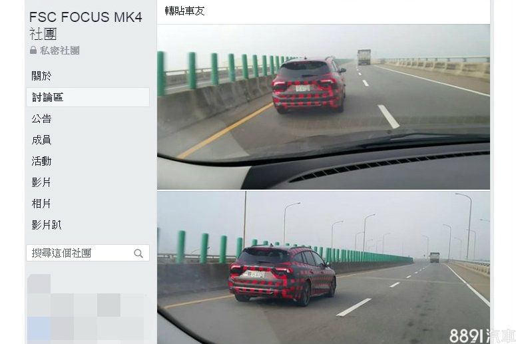Viewport: 516px width, 344px height.
Task: Open 影片趴 watch party page
Action: 47,225
